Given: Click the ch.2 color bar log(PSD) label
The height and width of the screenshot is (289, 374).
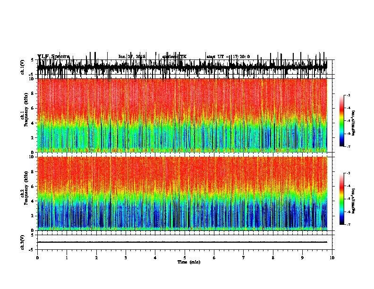Looking at the screenshot, I should coord(354,201).
